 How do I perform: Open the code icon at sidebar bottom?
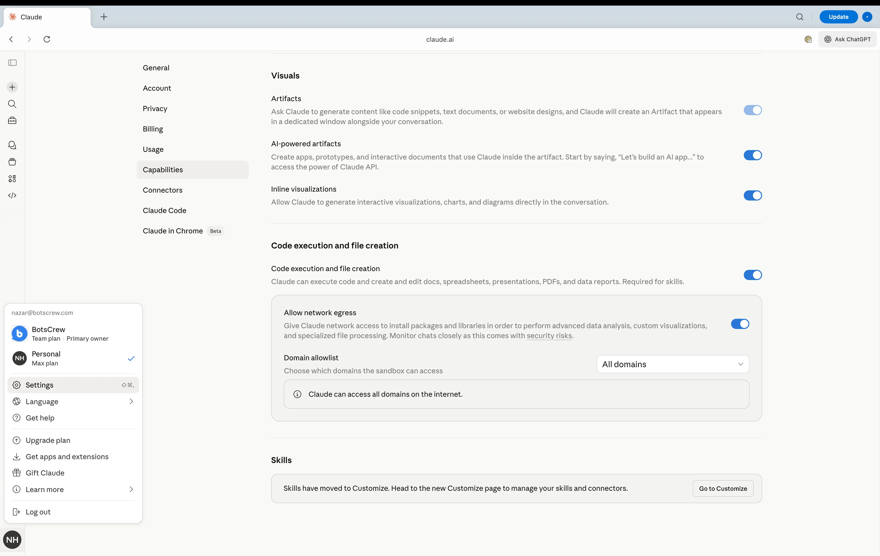pos(12,195)
